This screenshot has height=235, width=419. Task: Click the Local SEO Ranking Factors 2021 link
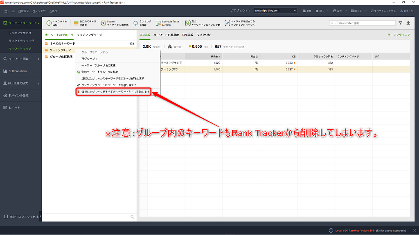(355, 231)
